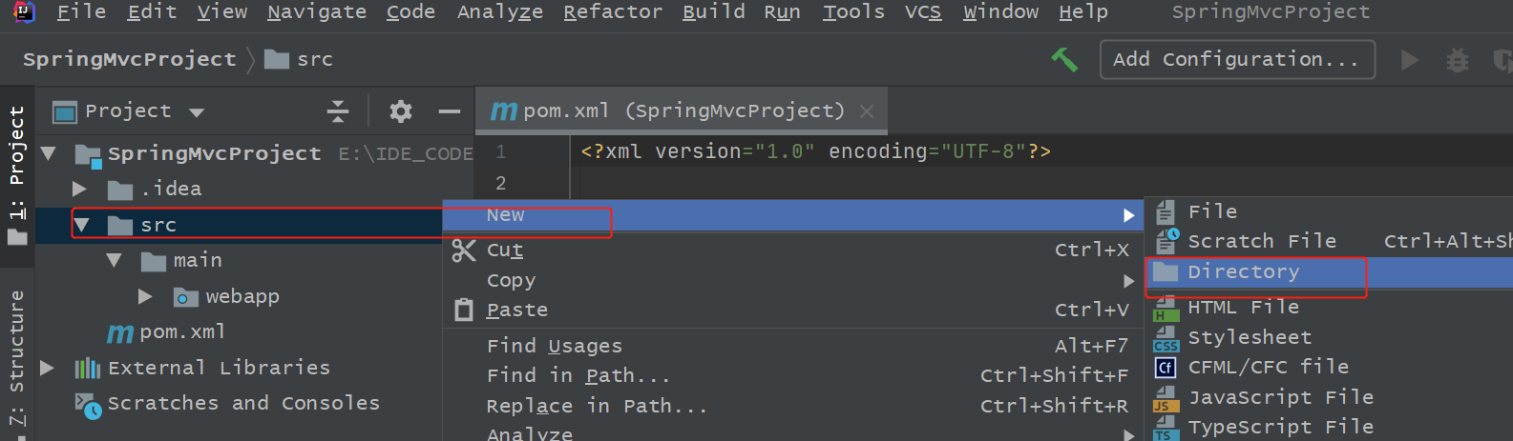Close the pom.xml editor tab

867,111
